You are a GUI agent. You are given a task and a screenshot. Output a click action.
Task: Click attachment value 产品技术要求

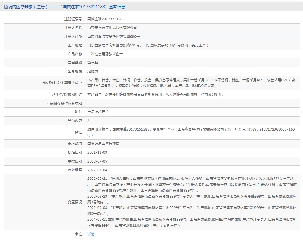(x=98, y=112)
